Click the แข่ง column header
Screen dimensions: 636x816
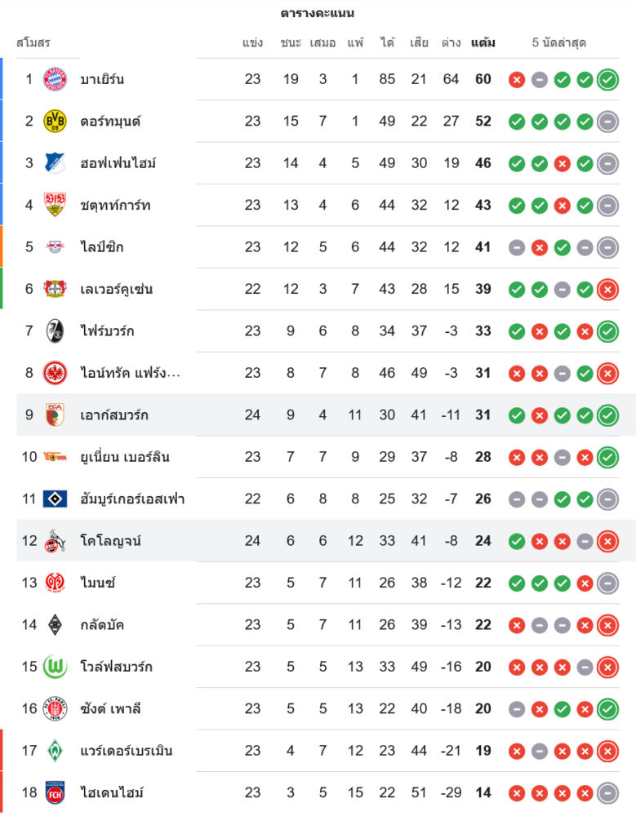(x=252, y=42)
